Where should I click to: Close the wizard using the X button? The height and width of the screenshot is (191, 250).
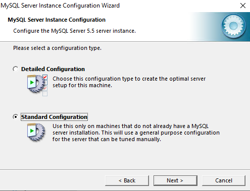click(243, 6)
